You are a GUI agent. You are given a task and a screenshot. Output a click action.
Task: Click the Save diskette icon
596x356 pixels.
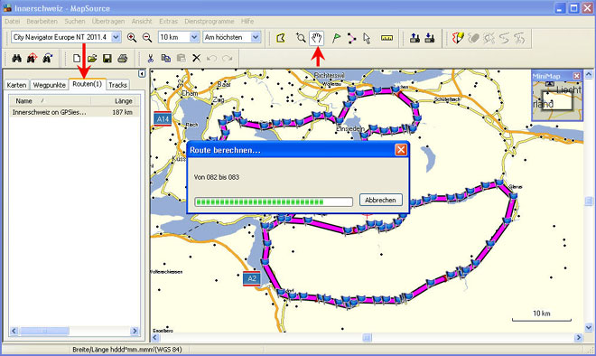[107, 58]
